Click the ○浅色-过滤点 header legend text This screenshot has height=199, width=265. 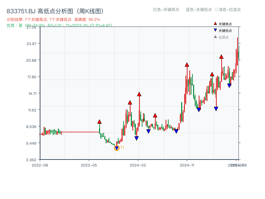pyautogui.click(x=228, y=10)
